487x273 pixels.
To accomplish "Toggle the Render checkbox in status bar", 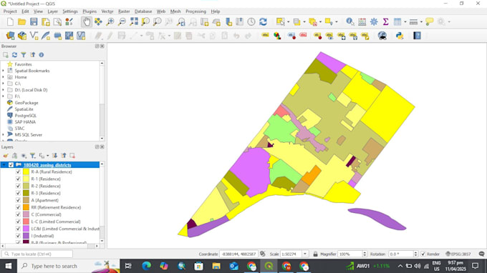I will [423, 254].
